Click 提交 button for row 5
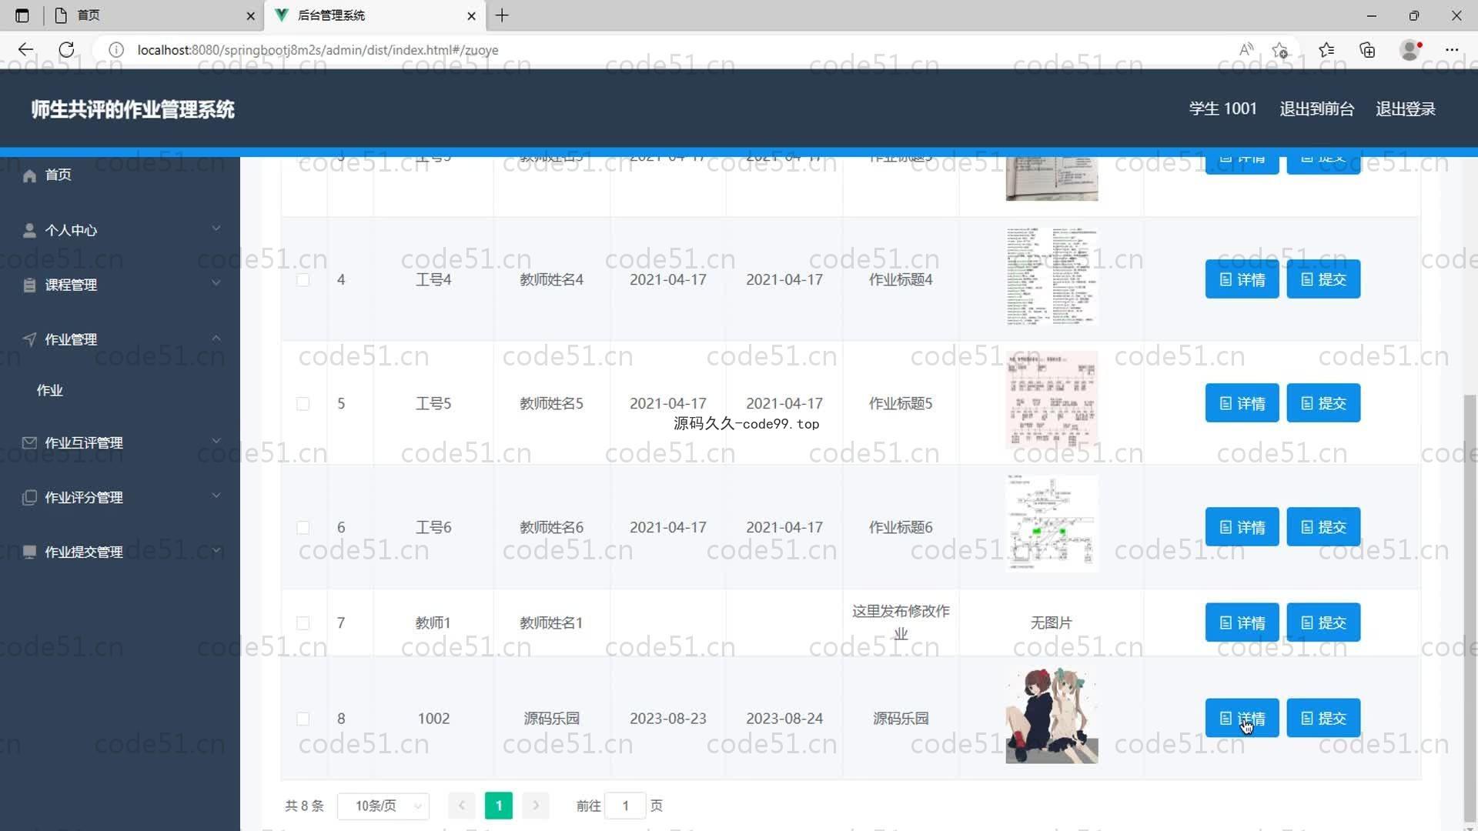The width and height of the screenshot is (1478, 831). click(x=1323, y=403)
